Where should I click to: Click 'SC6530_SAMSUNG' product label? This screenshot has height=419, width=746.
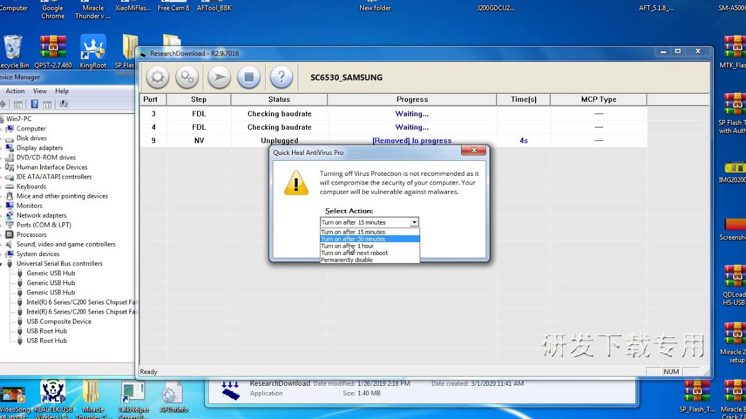pos(346,77)
